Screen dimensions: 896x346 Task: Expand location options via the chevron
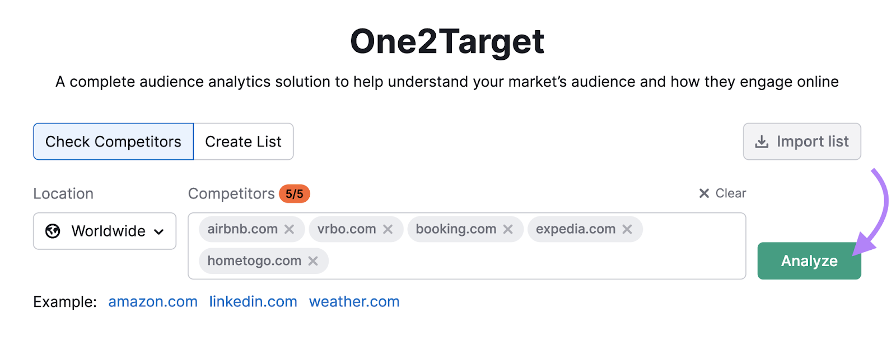coord(160,231)
